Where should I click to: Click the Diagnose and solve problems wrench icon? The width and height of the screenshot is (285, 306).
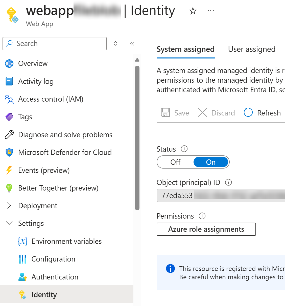coord(9,135)
